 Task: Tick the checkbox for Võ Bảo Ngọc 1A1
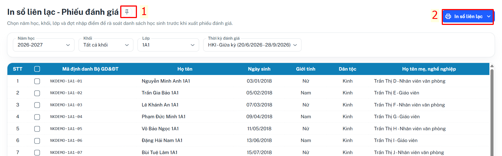tap(37, 129)
